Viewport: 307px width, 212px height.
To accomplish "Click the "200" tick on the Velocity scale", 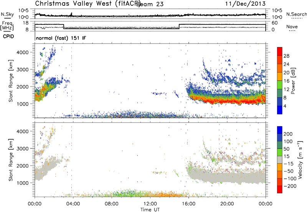I will [x=288, y=134].
